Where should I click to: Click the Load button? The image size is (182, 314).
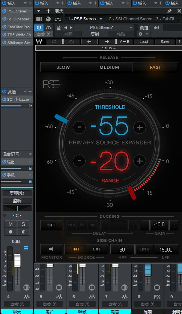(x=144, y=42)
